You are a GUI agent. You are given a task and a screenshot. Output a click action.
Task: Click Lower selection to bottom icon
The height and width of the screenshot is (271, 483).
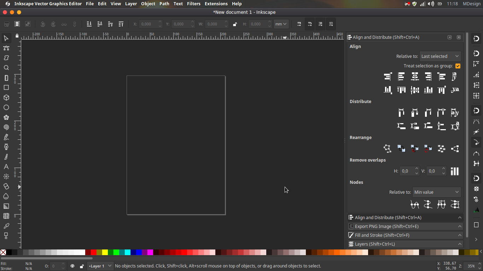(89, 24)
